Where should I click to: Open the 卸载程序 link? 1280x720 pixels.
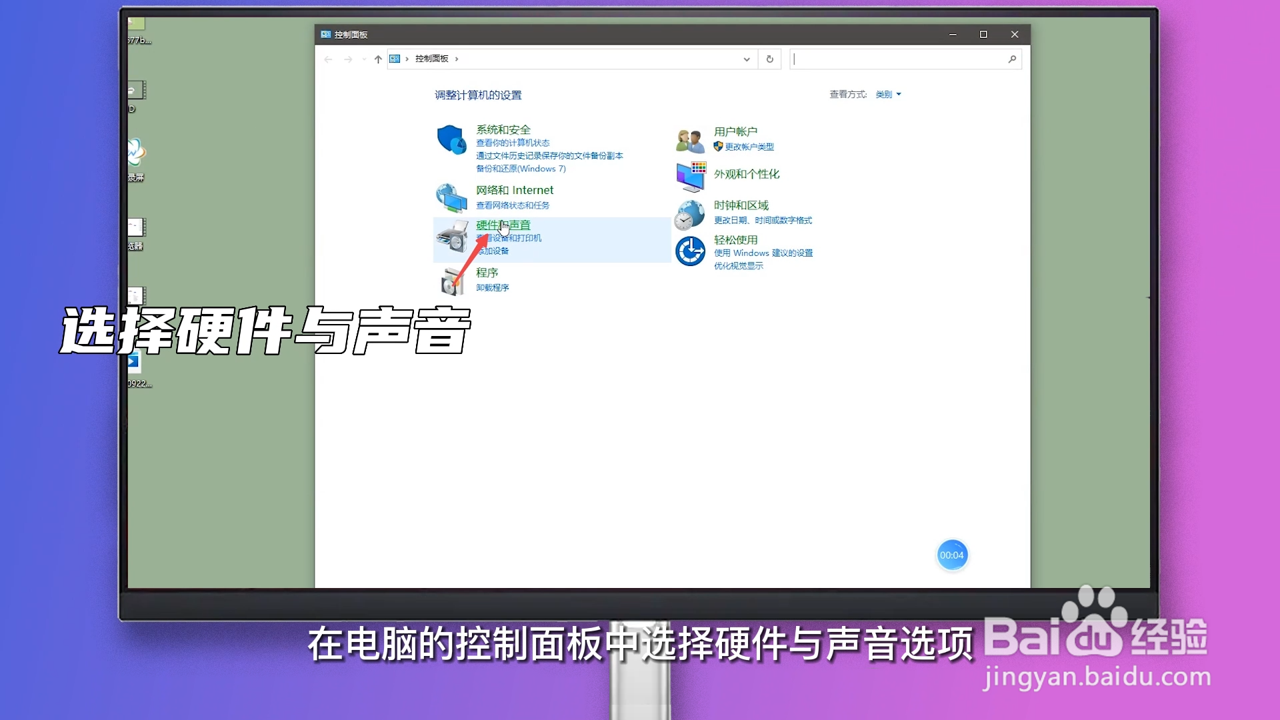click(491, 287)
